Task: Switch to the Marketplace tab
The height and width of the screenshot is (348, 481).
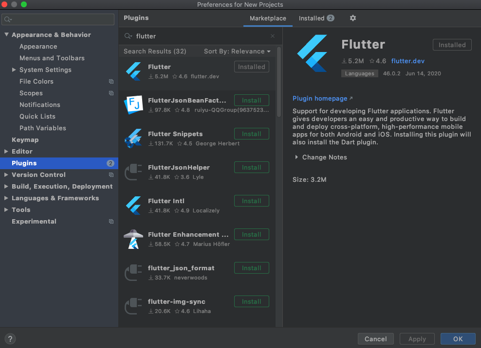Action: 268,18
